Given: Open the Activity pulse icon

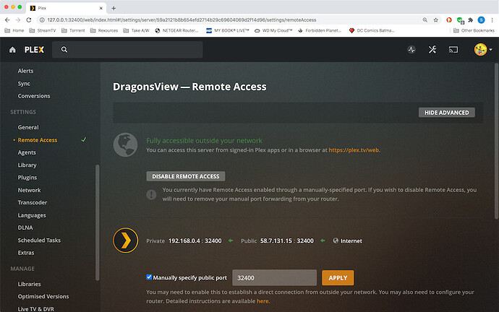Looking at the screenshot, I should coord(411,50).
